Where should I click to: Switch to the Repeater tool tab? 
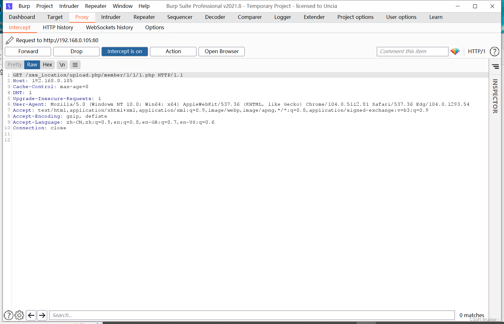(144, 17)
